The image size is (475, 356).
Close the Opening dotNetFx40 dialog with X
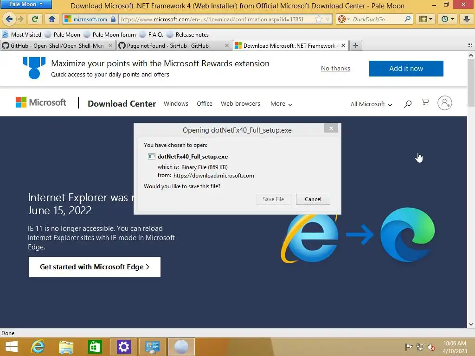point(331,128)
